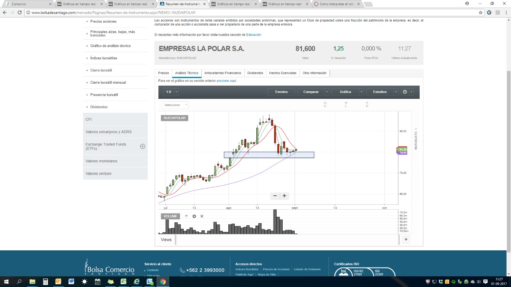Open Internet Explorer from taskbar

pos(137,281)
